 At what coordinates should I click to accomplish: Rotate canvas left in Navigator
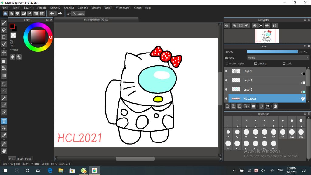tap(255, 26)
